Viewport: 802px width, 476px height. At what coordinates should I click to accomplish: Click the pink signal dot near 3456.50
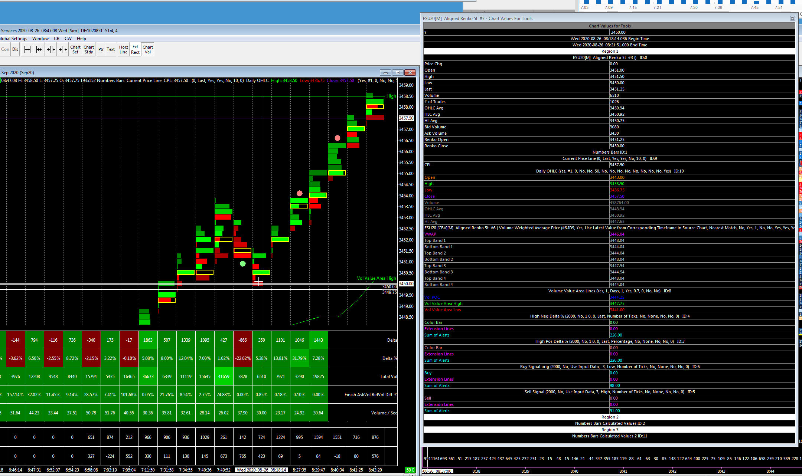pos(337,138)
